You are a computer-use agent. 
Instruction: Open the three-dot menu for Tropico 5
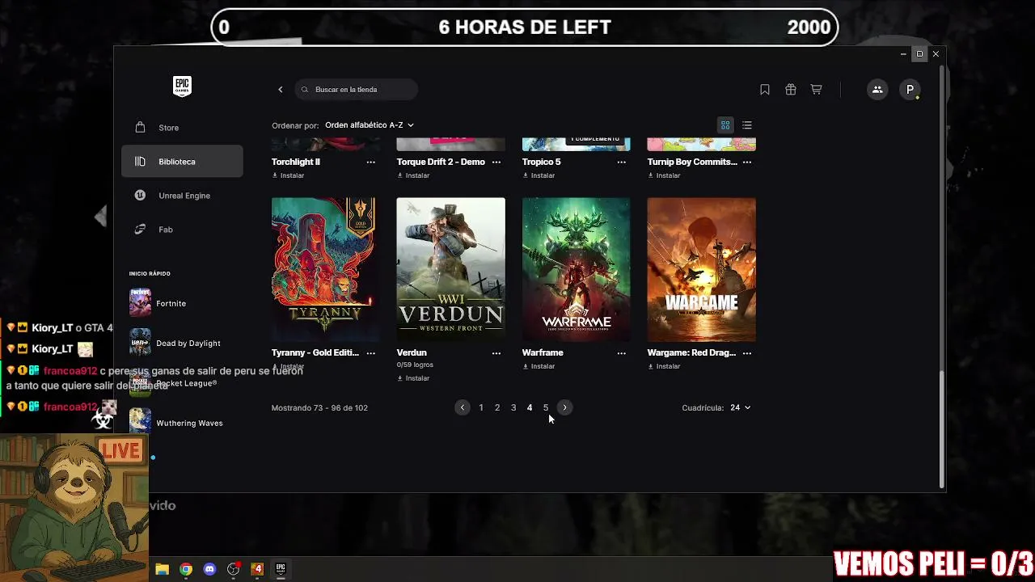point(622,162)
